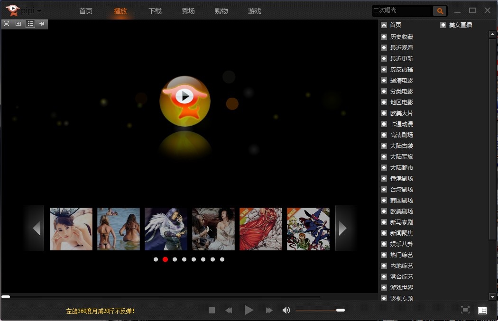Open the pipi logo dropdown menu
The width and height of the screenshot is (498, 321).
pos(39,11)
